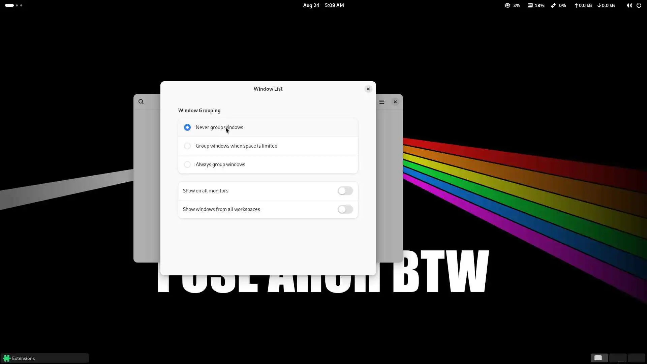The width and height of the screenshot is (647, 364).
Task: Choose Always group windows radio button
Action: pos(187,164)
